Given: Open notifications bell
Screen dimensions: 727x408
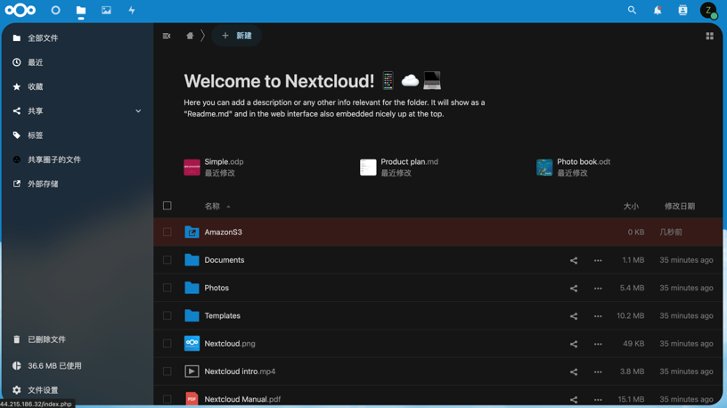Looking at the screenshot, I should tap(658, 10).
